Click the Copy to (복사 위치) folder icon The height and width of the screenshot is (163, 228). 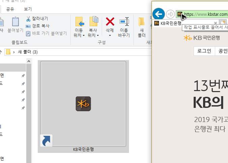(x=94, y=21)
